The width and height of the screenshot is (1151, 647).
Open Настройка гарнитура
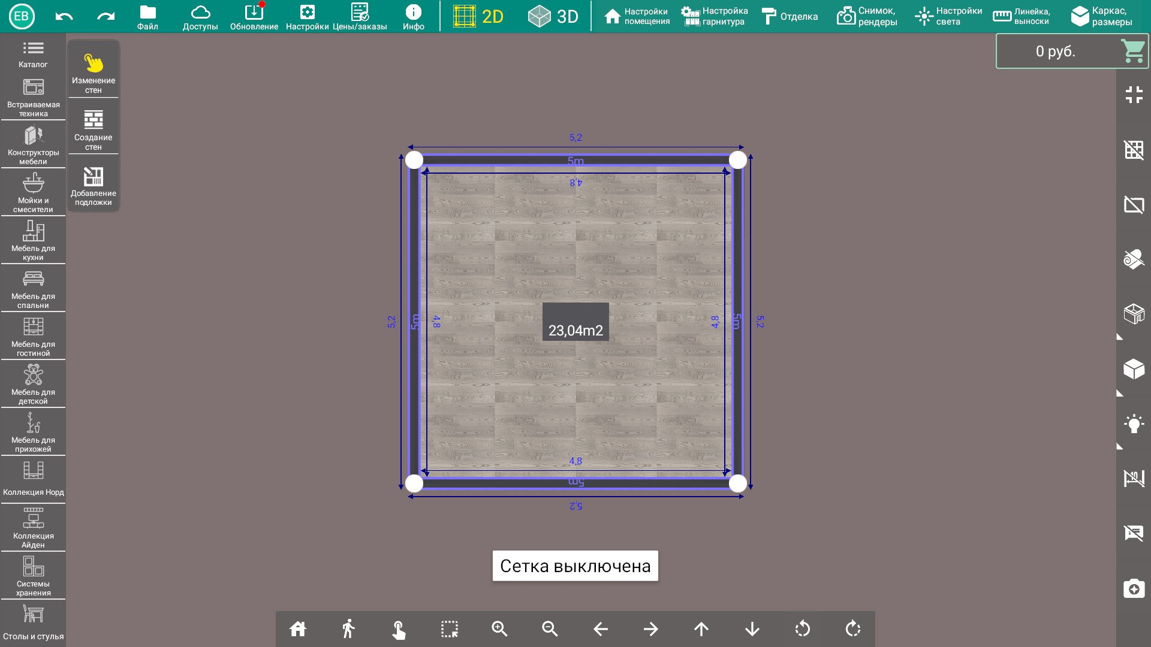pyautogui.click(x=715, y=16)
